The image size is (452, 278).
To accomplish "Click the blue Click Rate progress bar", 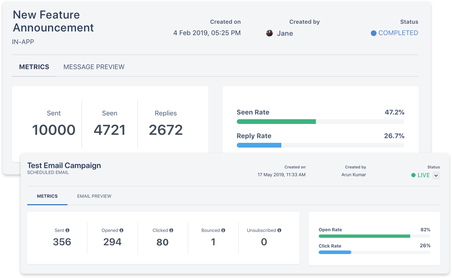I will (x=335, y=252).
